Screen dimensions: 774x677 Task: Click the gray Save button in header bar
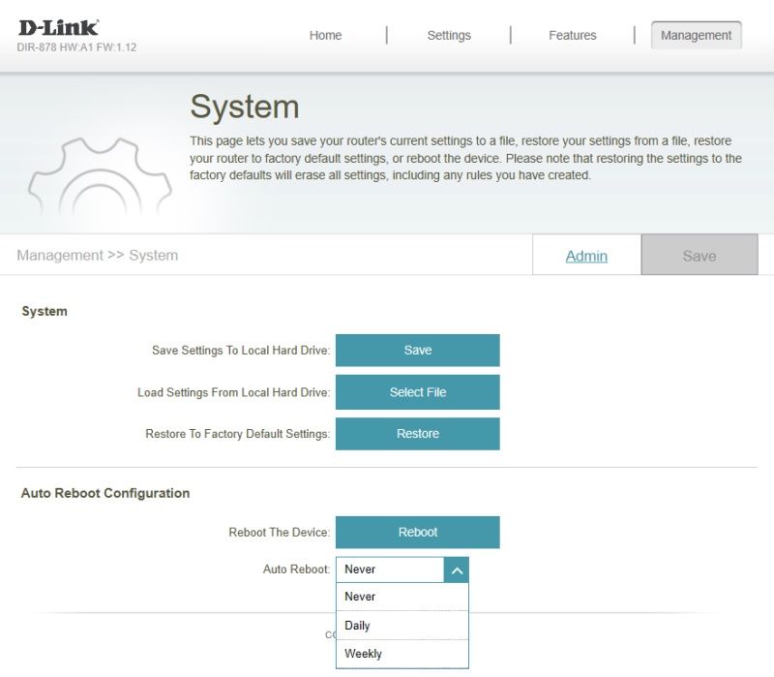tap(700, 255)
